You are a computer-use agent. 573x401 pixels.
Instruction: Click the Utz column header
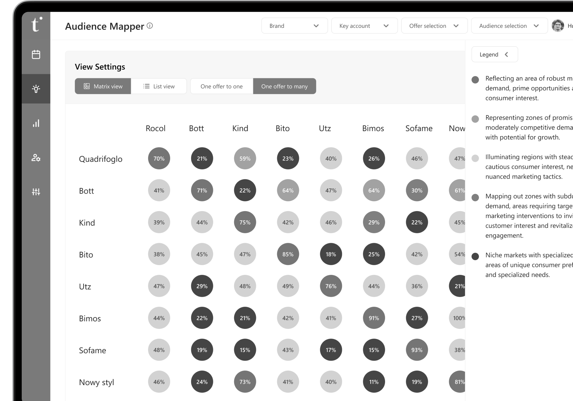point(325,128)
